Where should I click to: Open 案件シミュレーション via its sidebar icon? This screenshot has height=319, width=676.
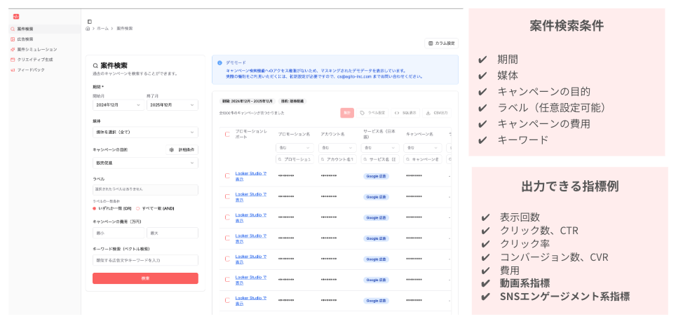[13, 50]
